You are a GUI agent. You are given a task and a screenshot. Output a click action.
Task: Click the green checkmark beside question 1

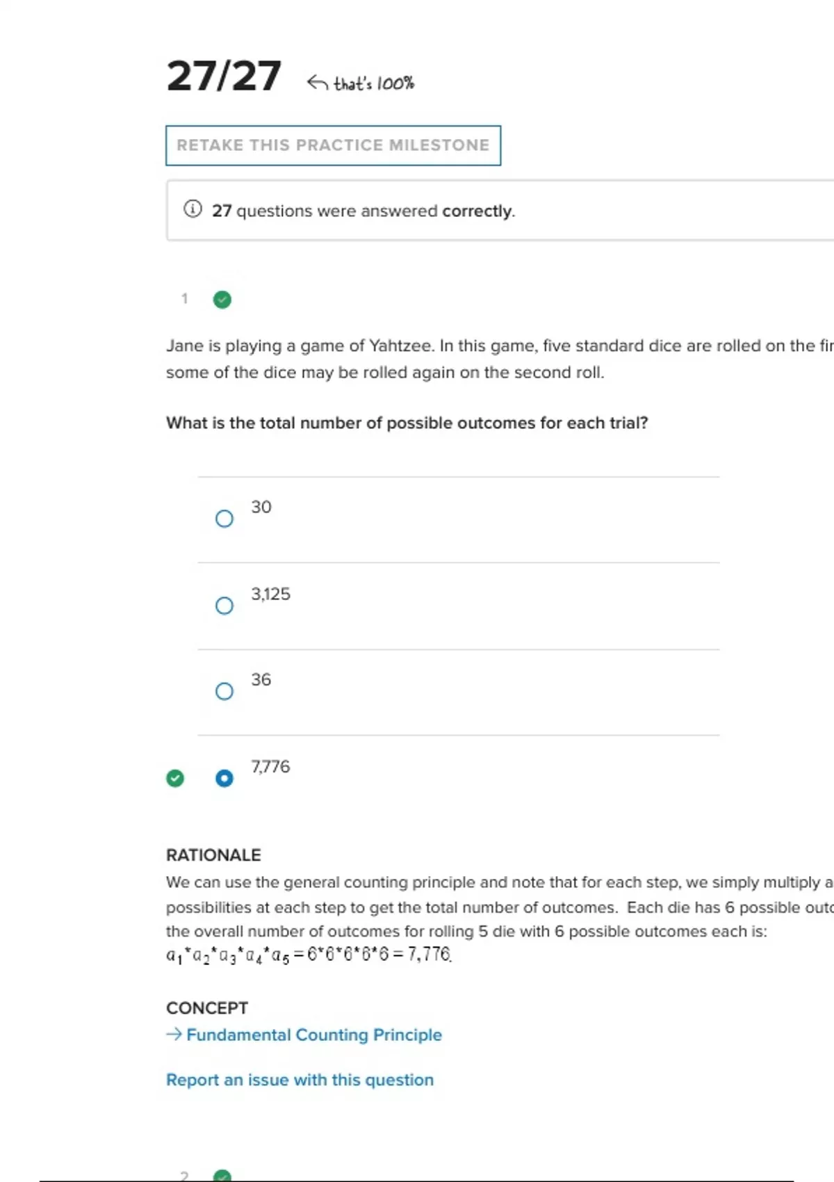click(222, 300)
